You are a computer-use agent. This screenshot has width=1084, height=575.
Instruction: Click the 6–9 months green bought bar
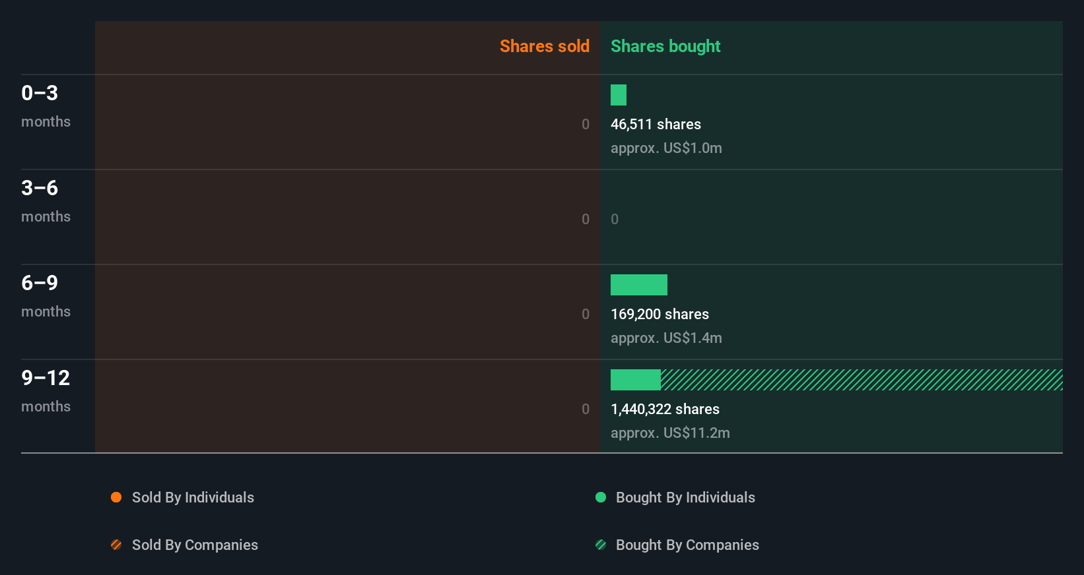pyautogui.click(x=639, y=285)
